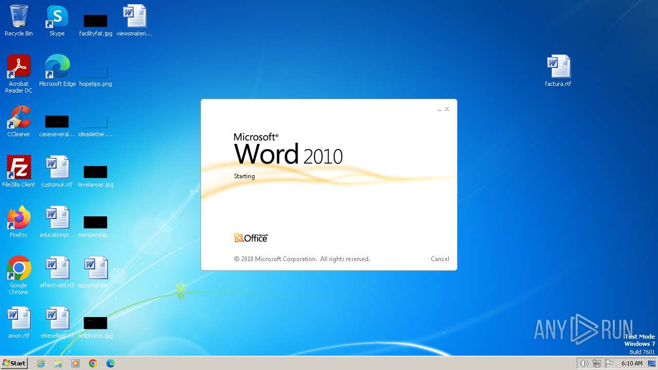The width and height of the screenshot is (658, 370).
Task: Select the educationpr... Word document
Action: click(x=57, y=222)
